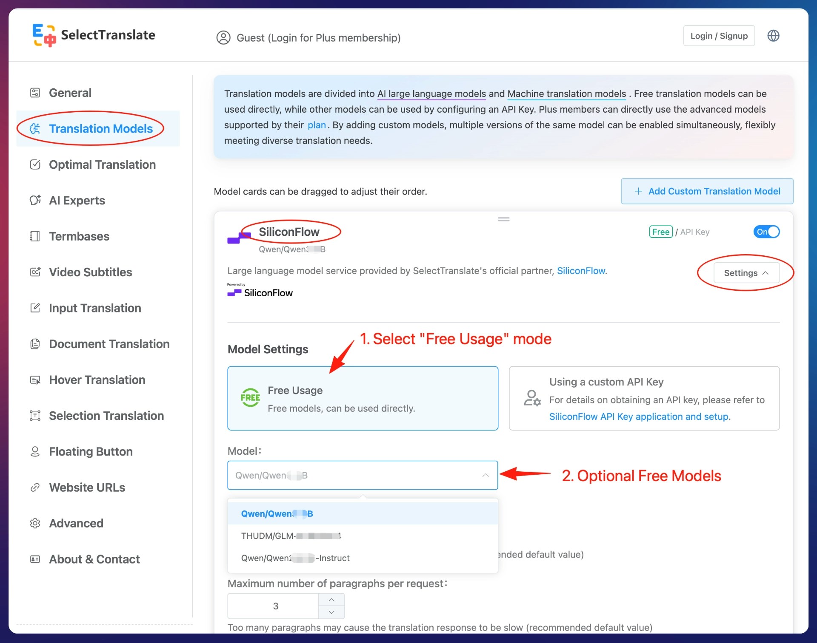This screenshot has width=817, height=643.
Task: Click the SelectTranslate logo icon
Action: pyautogui.click(x=44, y=35)
